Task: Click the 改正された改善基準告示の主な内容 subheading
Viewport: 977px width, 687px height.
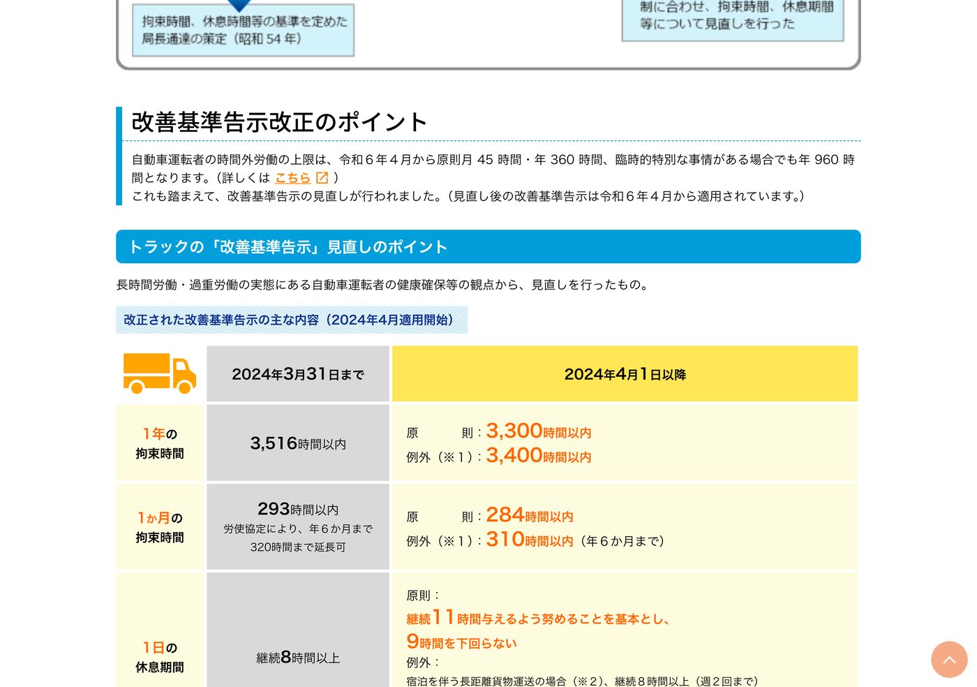Action: coord(292,320)
